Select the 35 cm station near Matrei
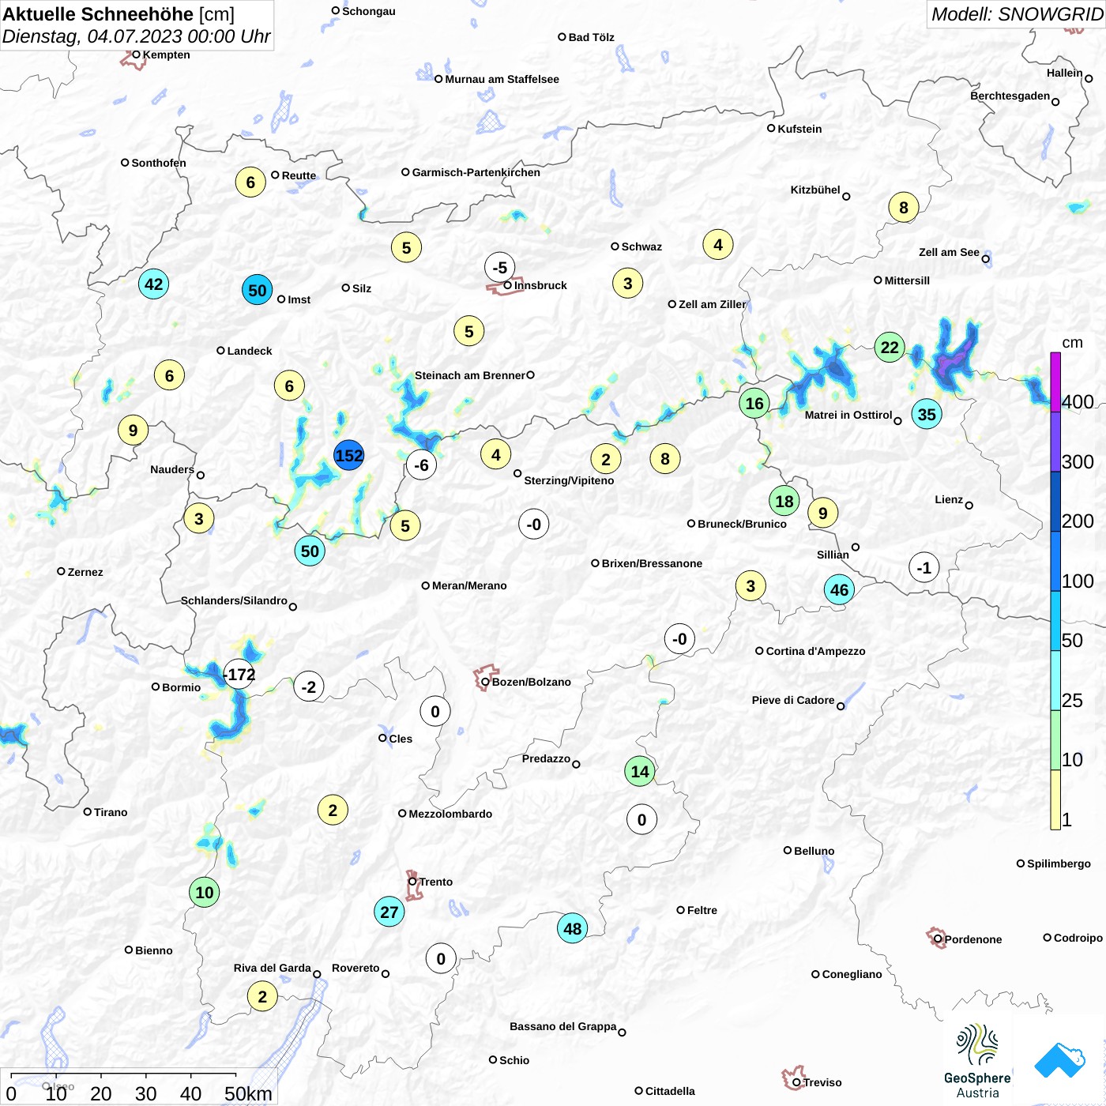The height and width of the screenshot is (1106, 1106). coord(927,414)
